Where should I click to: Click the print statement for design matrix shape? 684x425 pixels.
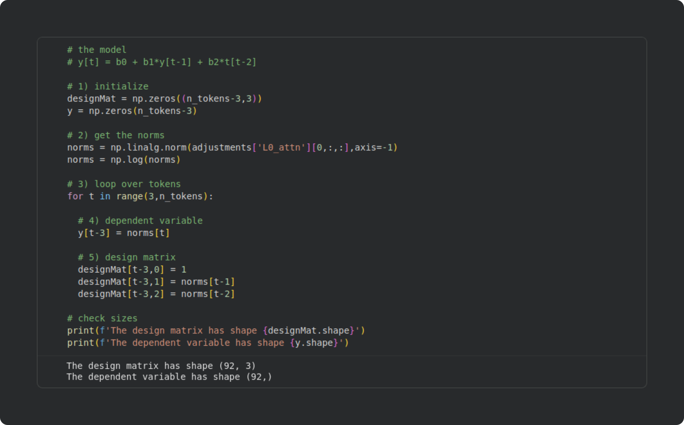pos(216,331)
